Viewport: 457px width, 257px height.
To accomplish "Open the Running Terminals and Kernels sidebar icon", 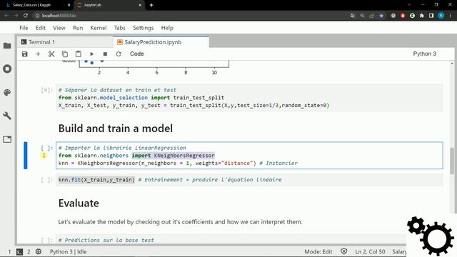I will pyautogui.click(x=7, y=69).
